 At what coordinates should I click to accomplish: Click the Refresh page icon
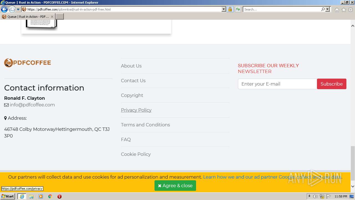(238, 9)
